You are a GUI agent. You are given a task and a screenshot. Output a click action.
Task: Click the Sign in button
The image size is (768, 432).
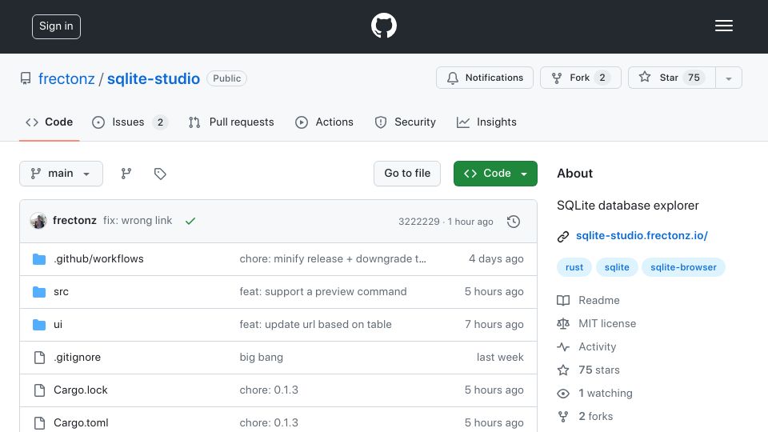56,26
